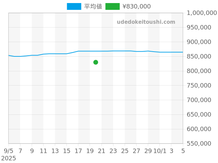Click the 13 date axis label

point(55,151)
